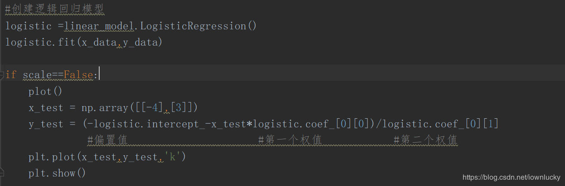Click the np.array call on the x_test line
565x186 pixels.
click(105, 108)
